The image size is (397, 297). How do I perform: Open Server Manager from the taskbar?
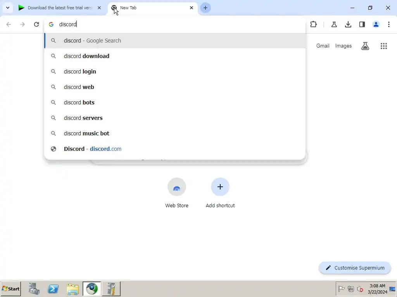[34, 288]
